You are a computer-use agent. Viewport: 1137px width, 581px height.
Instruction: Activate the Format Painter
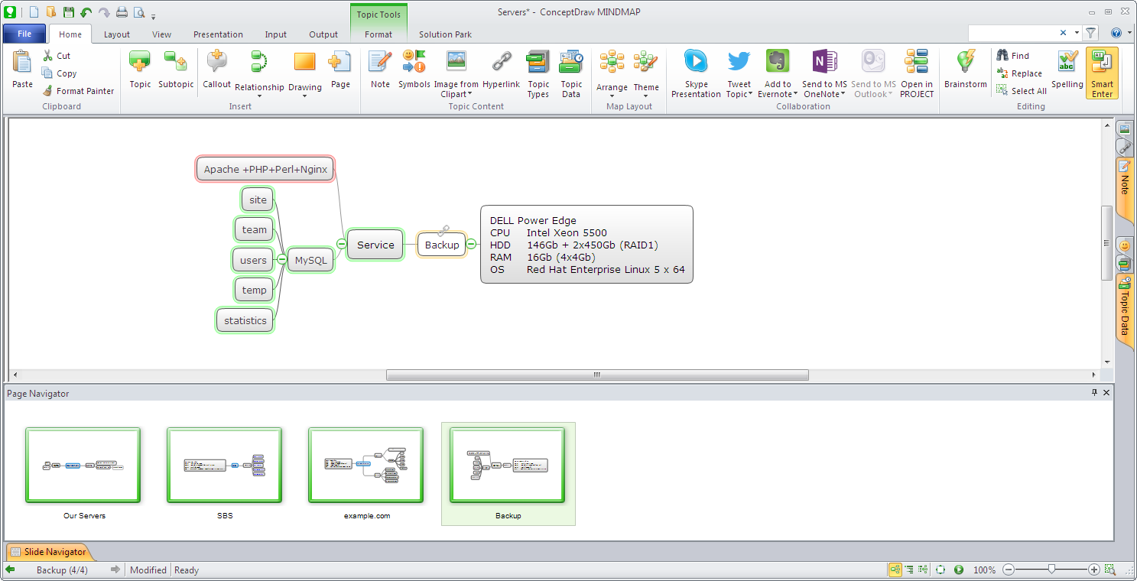point(78,91)
